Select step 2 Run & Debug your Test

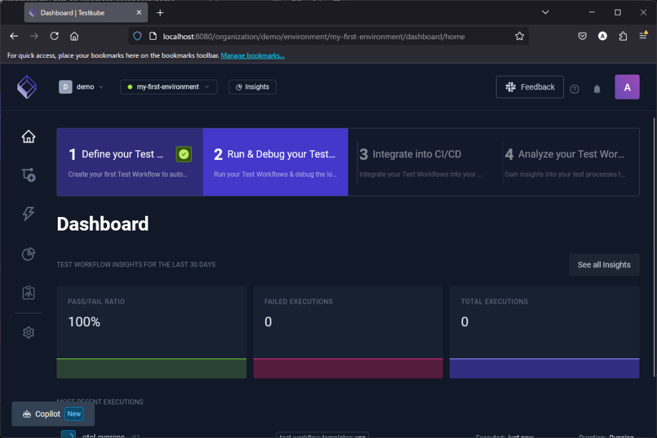tap(275, 162)
